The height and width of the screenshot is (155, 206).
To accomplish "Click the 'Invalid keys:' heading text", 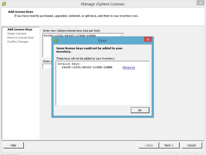I will point(69,64).
